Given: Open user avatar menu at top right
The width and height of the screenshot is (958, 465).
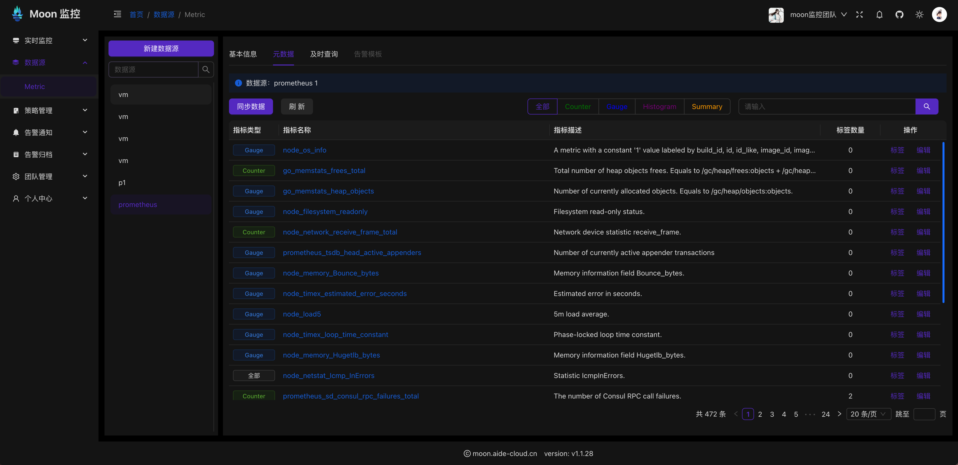Looking at the screenshot, I should 939,14.
